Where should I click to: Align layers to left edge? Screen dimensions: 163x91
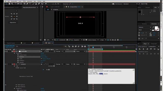point(140,49)
